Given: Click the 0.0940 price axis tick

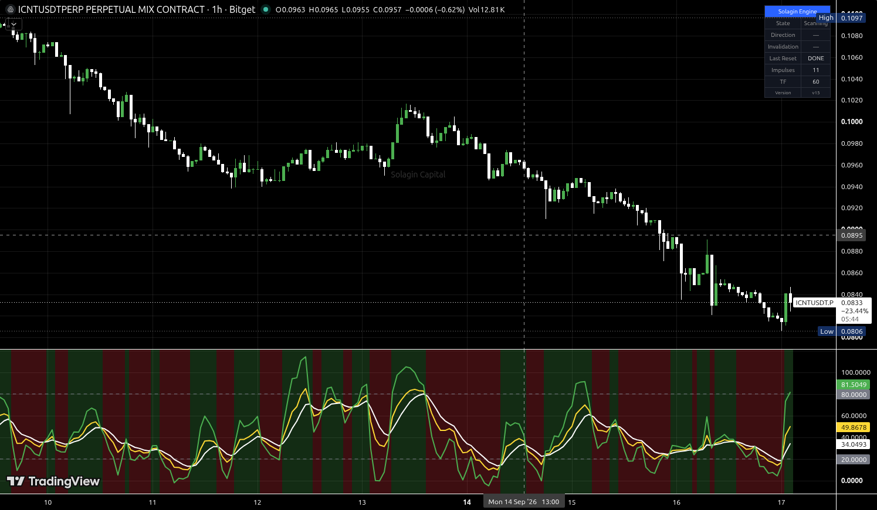Looking at the screenshot, I should (852, 187).
